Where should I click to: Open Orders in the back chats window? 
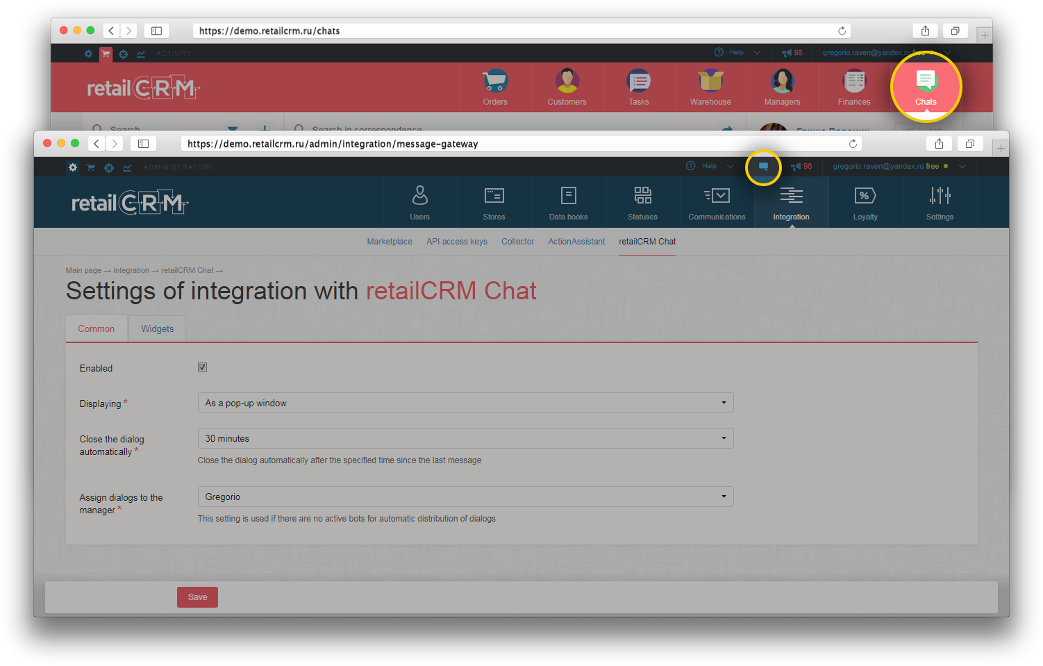[495, 88]
